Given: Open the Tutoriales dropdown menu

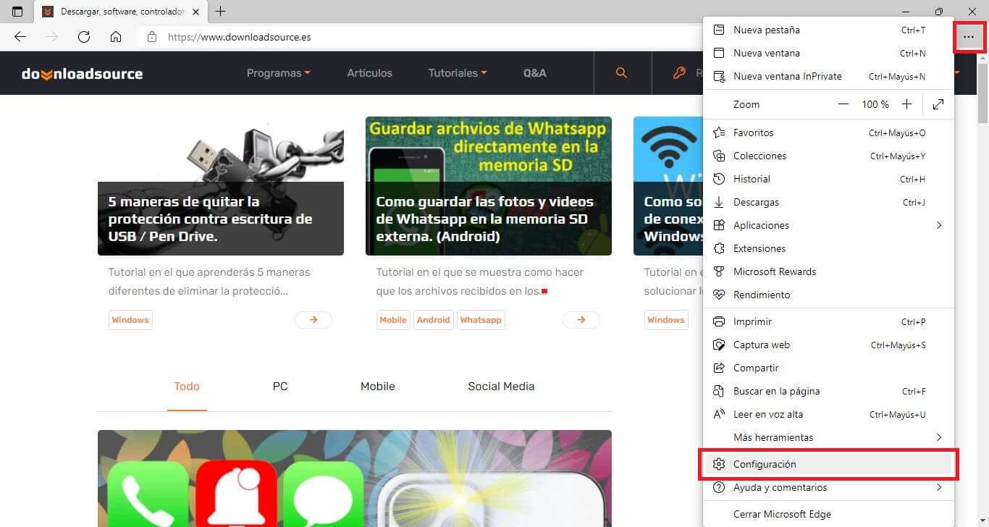Looking at the screenshot, I should point(458,73).
